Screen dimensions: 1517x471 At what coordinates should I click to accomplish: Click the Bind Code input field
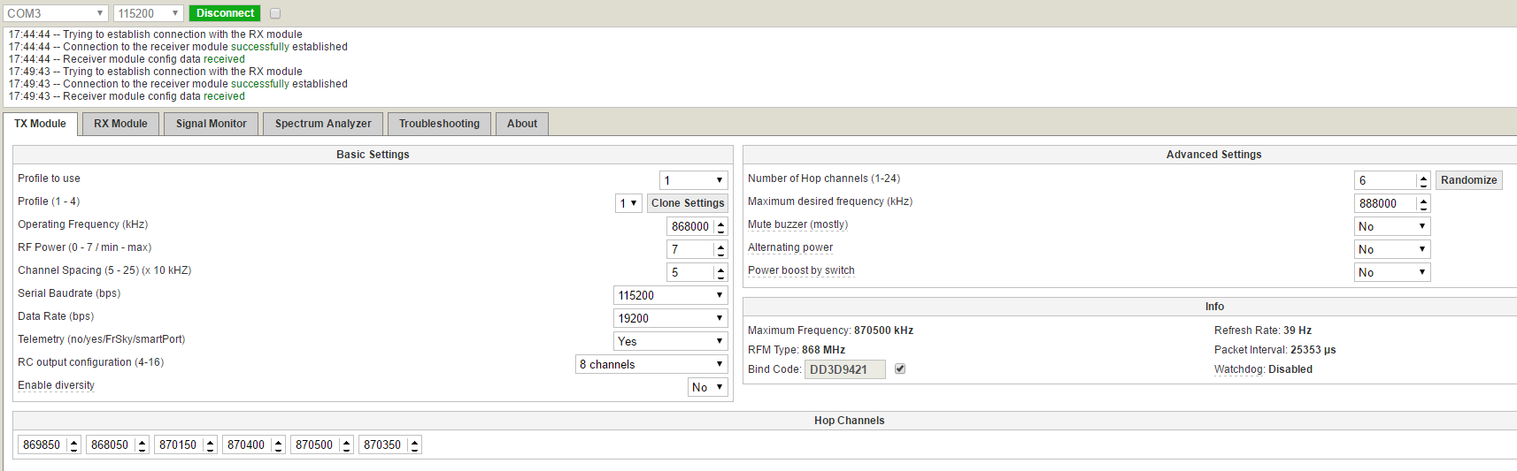point(844,369)
